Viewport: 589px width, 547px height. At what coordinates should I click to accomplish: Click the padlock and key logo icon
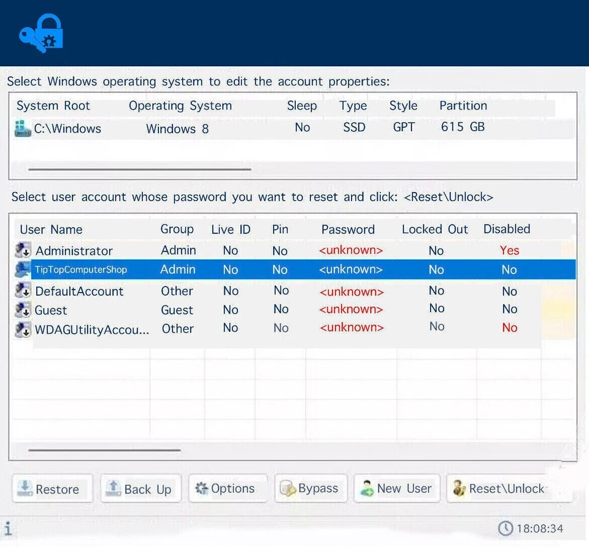pos(41,35)
